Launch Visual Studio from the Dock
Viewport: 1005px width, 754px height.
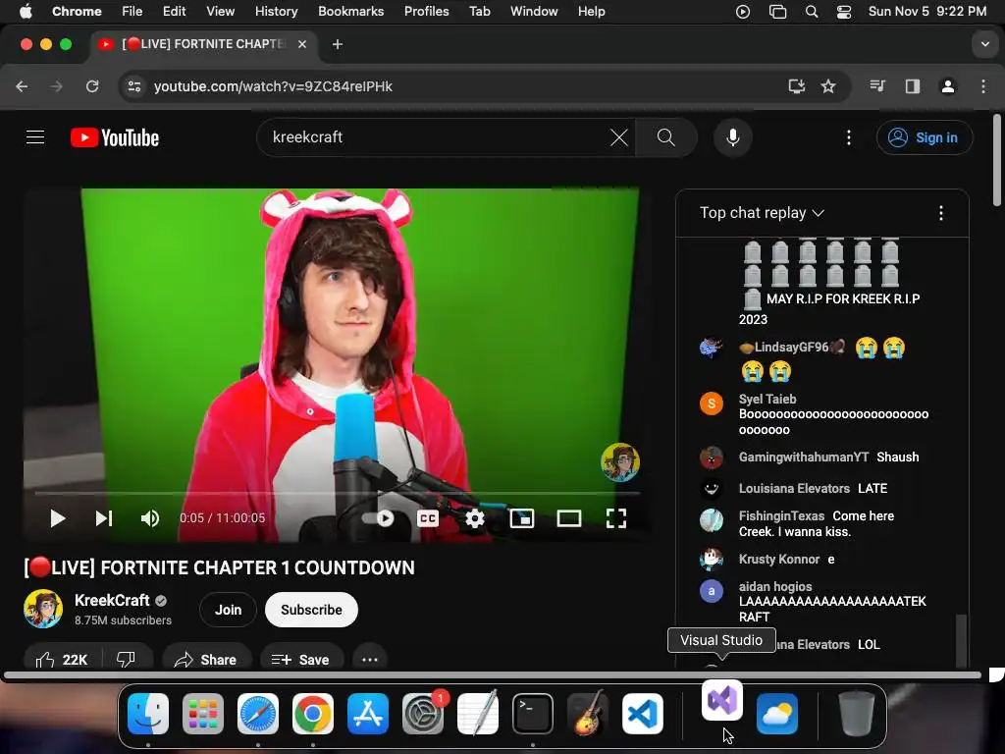click(722, 700)
